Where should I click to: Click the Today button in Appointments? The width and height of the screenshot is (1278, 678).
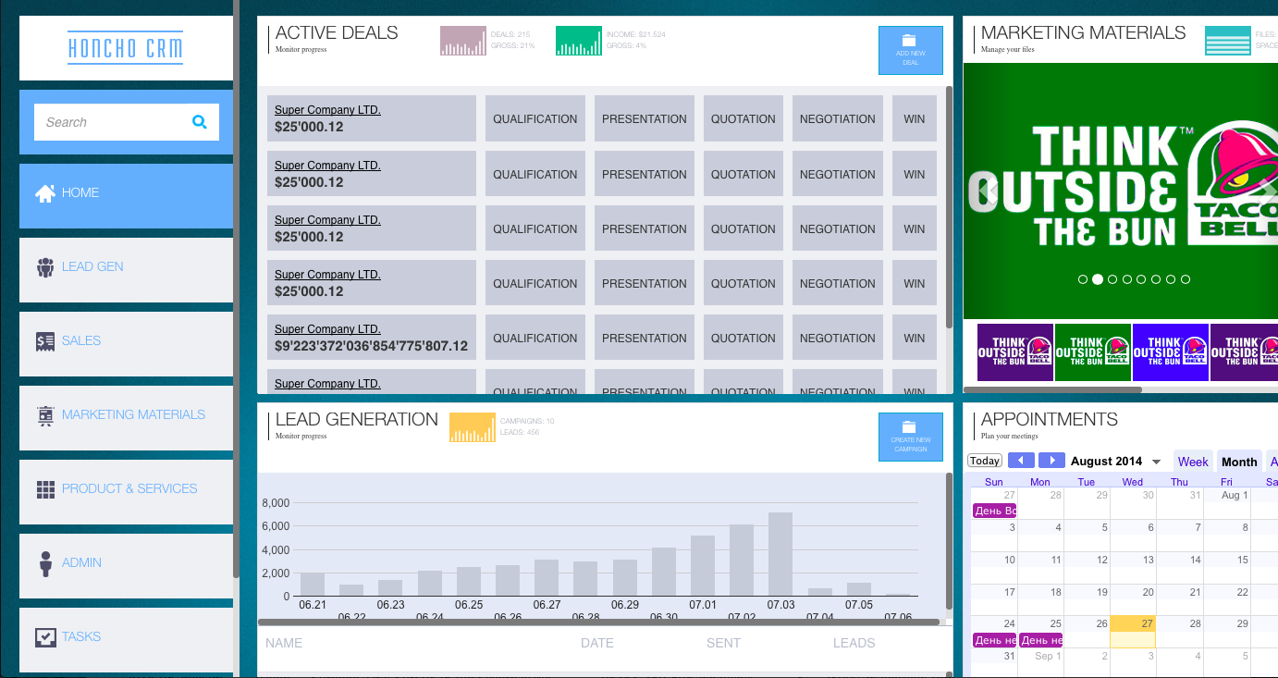tap(985, 461)
